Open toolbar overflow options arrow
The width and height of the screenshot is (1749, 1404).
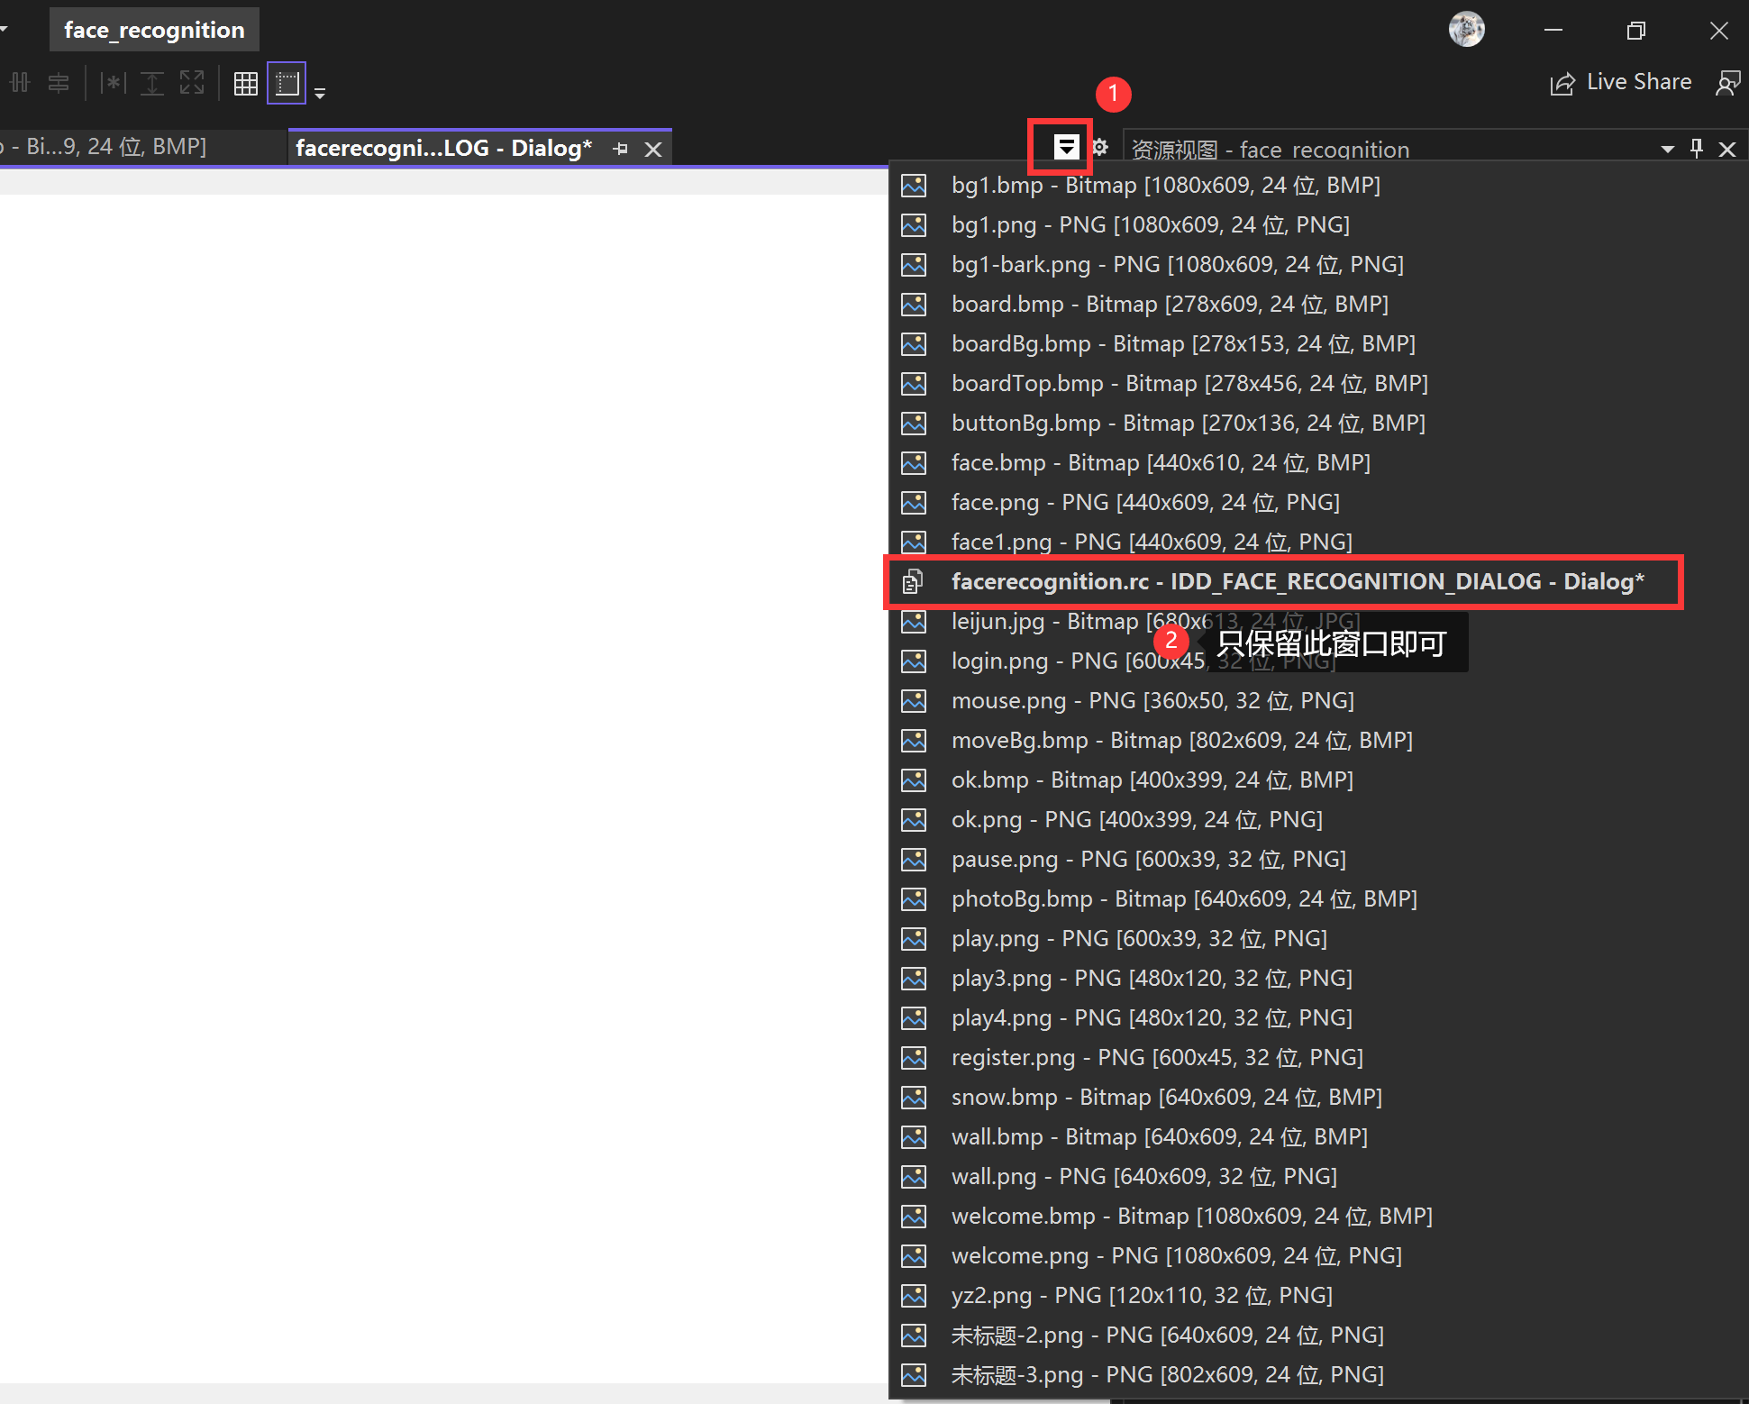click(320, 94)
